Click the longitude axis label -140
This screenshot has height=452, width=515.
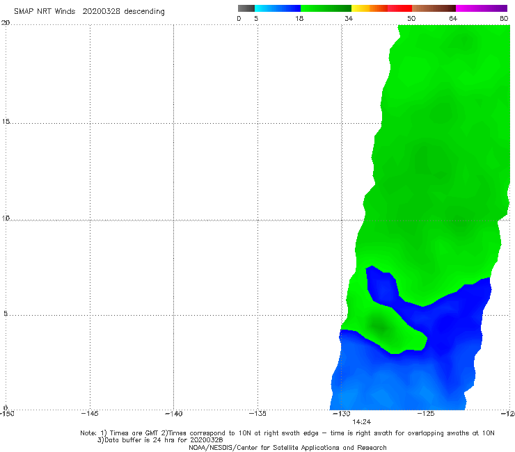coord(173,414)
